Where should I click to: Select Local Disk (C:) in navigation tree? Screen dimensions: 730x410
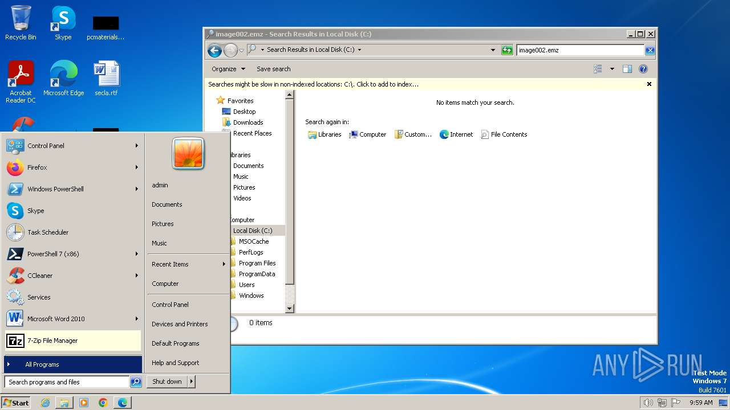(253, 231)
